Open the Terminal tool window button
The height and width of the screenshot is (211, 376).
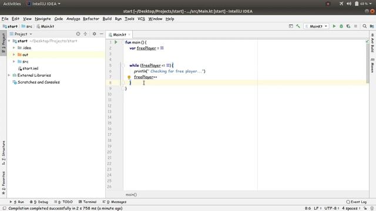click(88, 202)
